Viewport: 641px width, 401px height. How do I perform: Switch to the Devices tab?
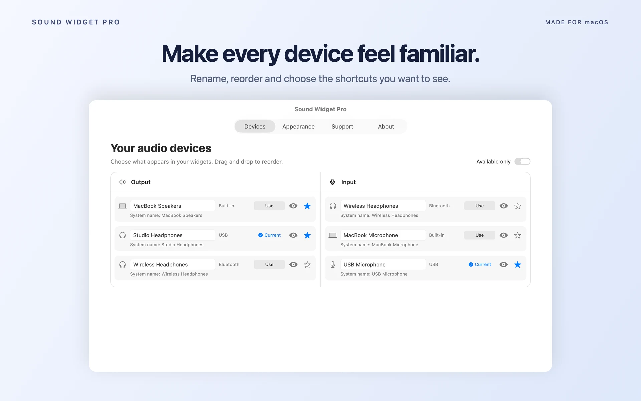pyautogui.click(x=255, y=127)
